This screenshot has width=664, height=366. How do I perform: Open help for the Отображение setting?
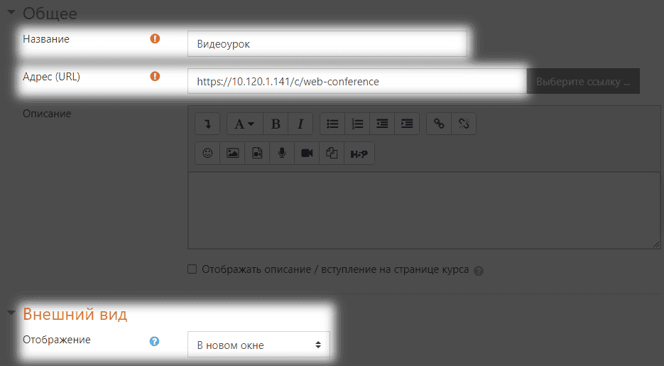click(x=155, y=341)
